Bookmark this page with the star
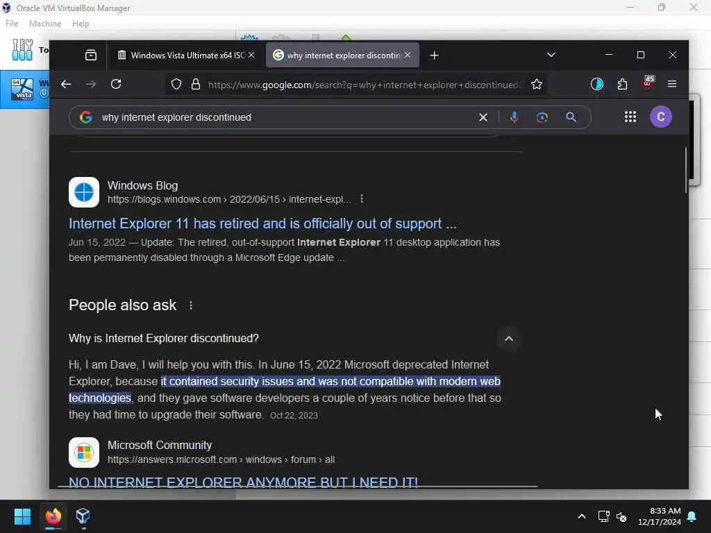 click(537, 84)
